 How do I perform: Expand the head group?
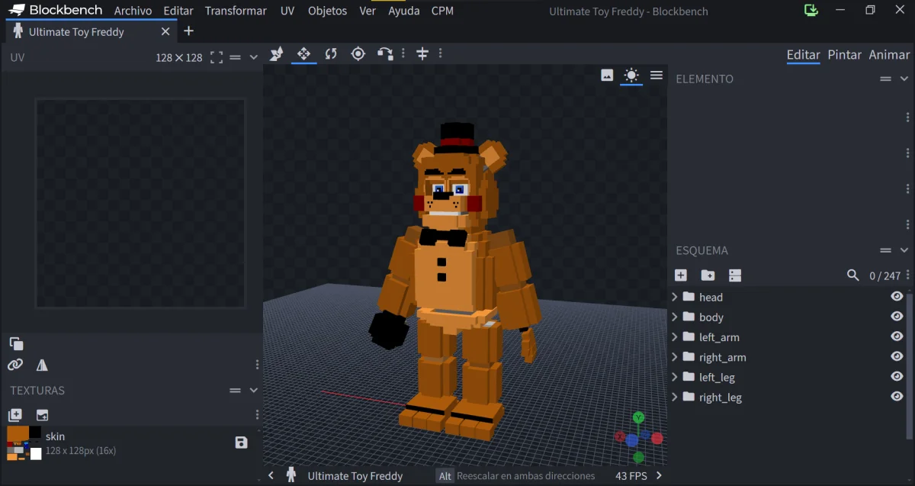click(675, 297)
